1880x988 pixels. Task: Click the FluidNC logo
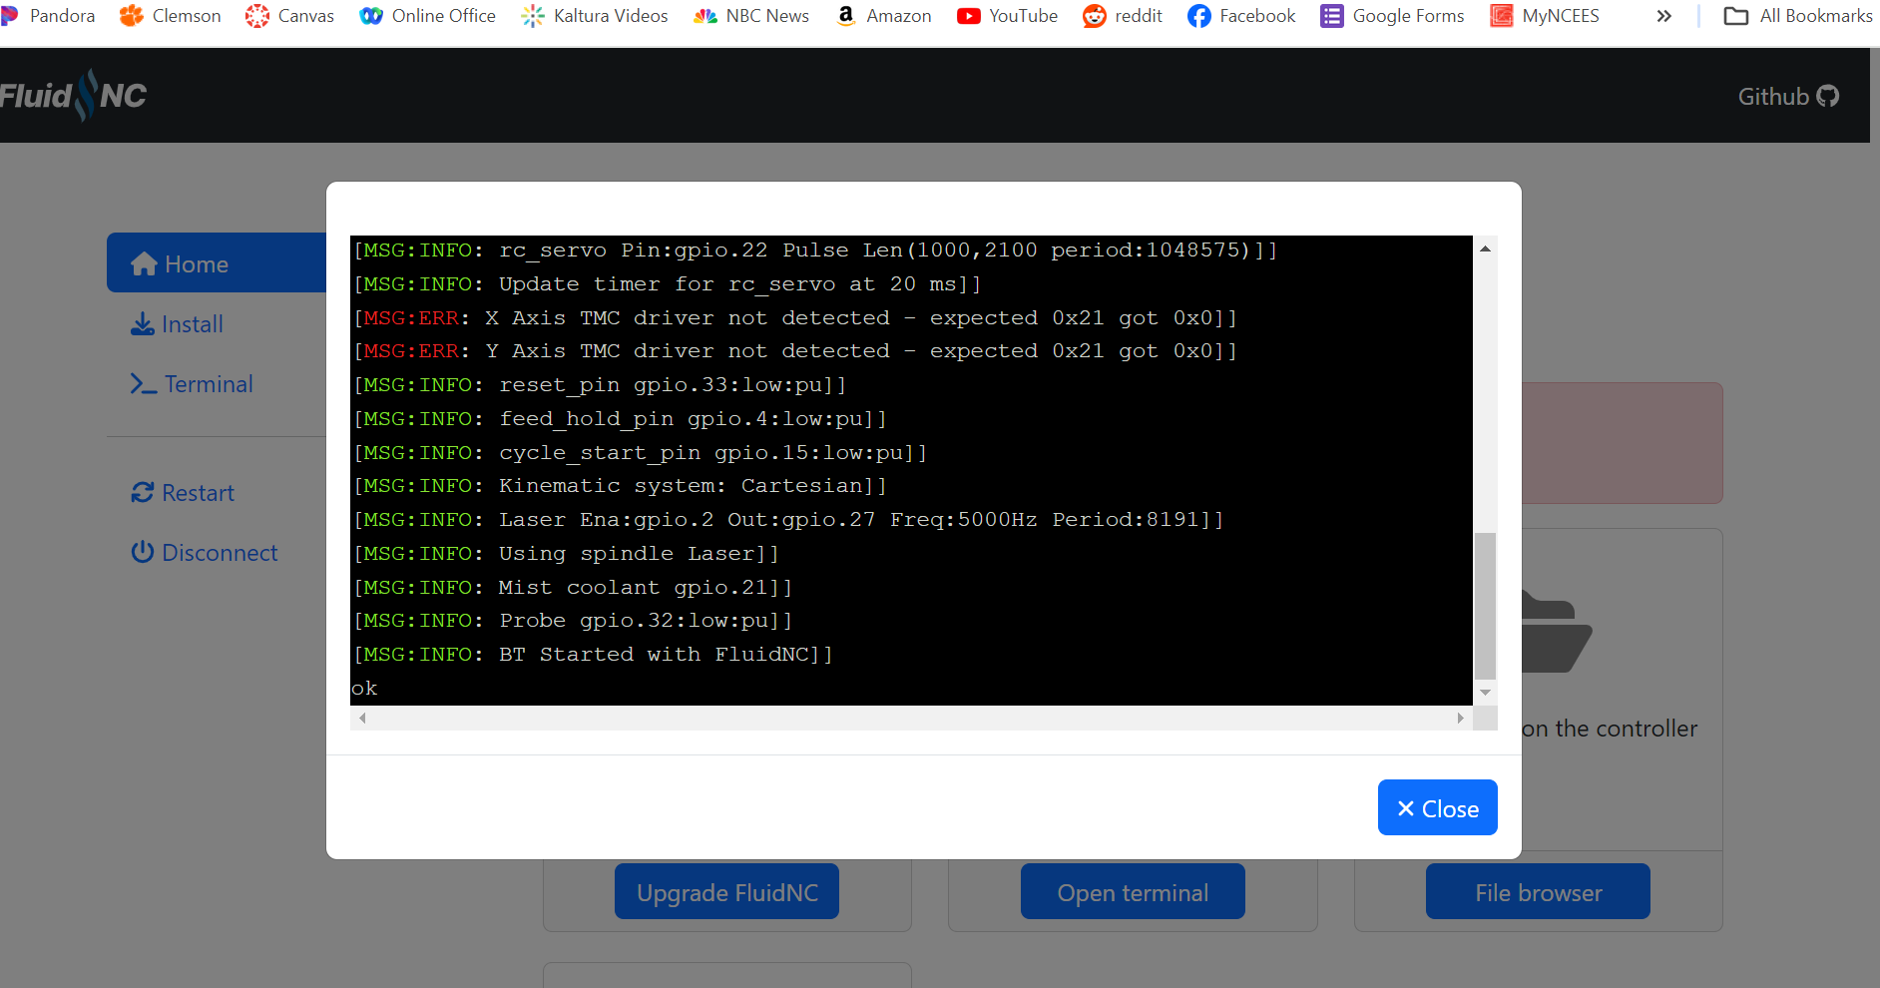(x=74, y=96)
